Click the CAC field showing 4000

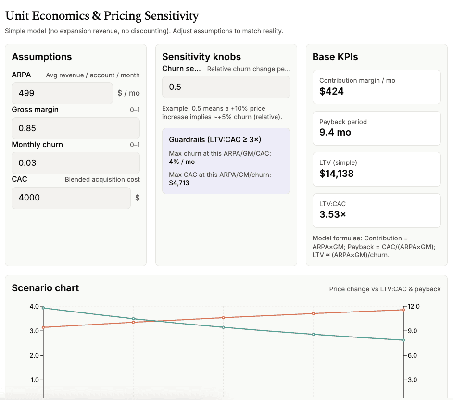[x=71, y=198]
